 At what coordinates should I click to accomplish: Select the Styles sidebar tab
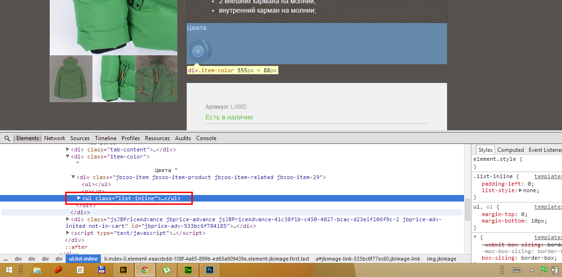pyautogui.click(x=486, y=150)
